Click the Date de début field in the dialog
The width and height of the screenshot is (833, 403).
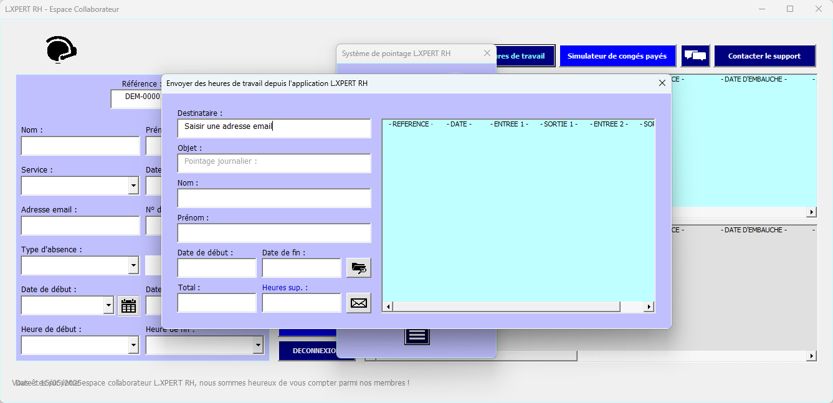[x=217, y=268]
